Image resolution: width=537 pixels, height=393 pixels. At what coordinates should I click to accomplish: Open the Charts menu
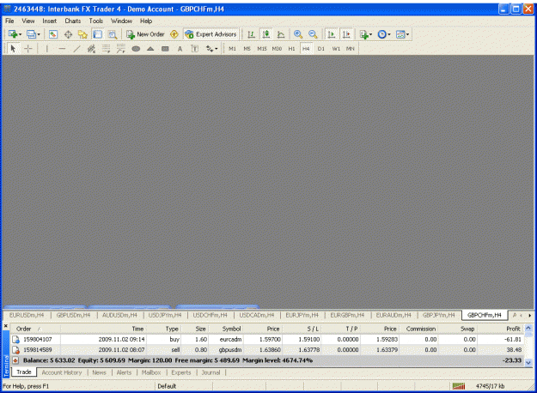(73, 21)
